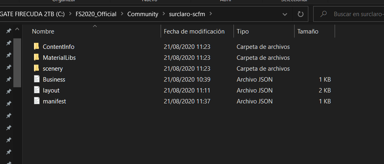
Task: Select the ContentInfo folder icon
Action: point(36,46)
